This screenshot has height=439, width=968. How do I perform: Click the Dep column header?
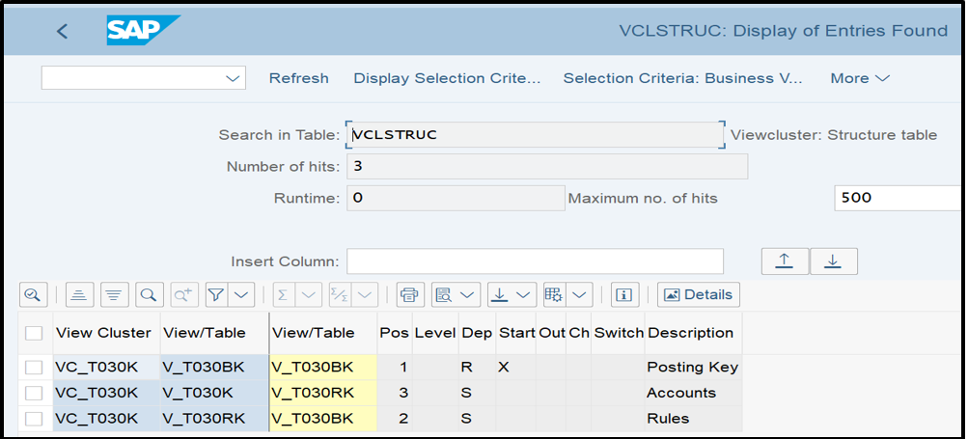pyautogui.click(x=477, y=334)
